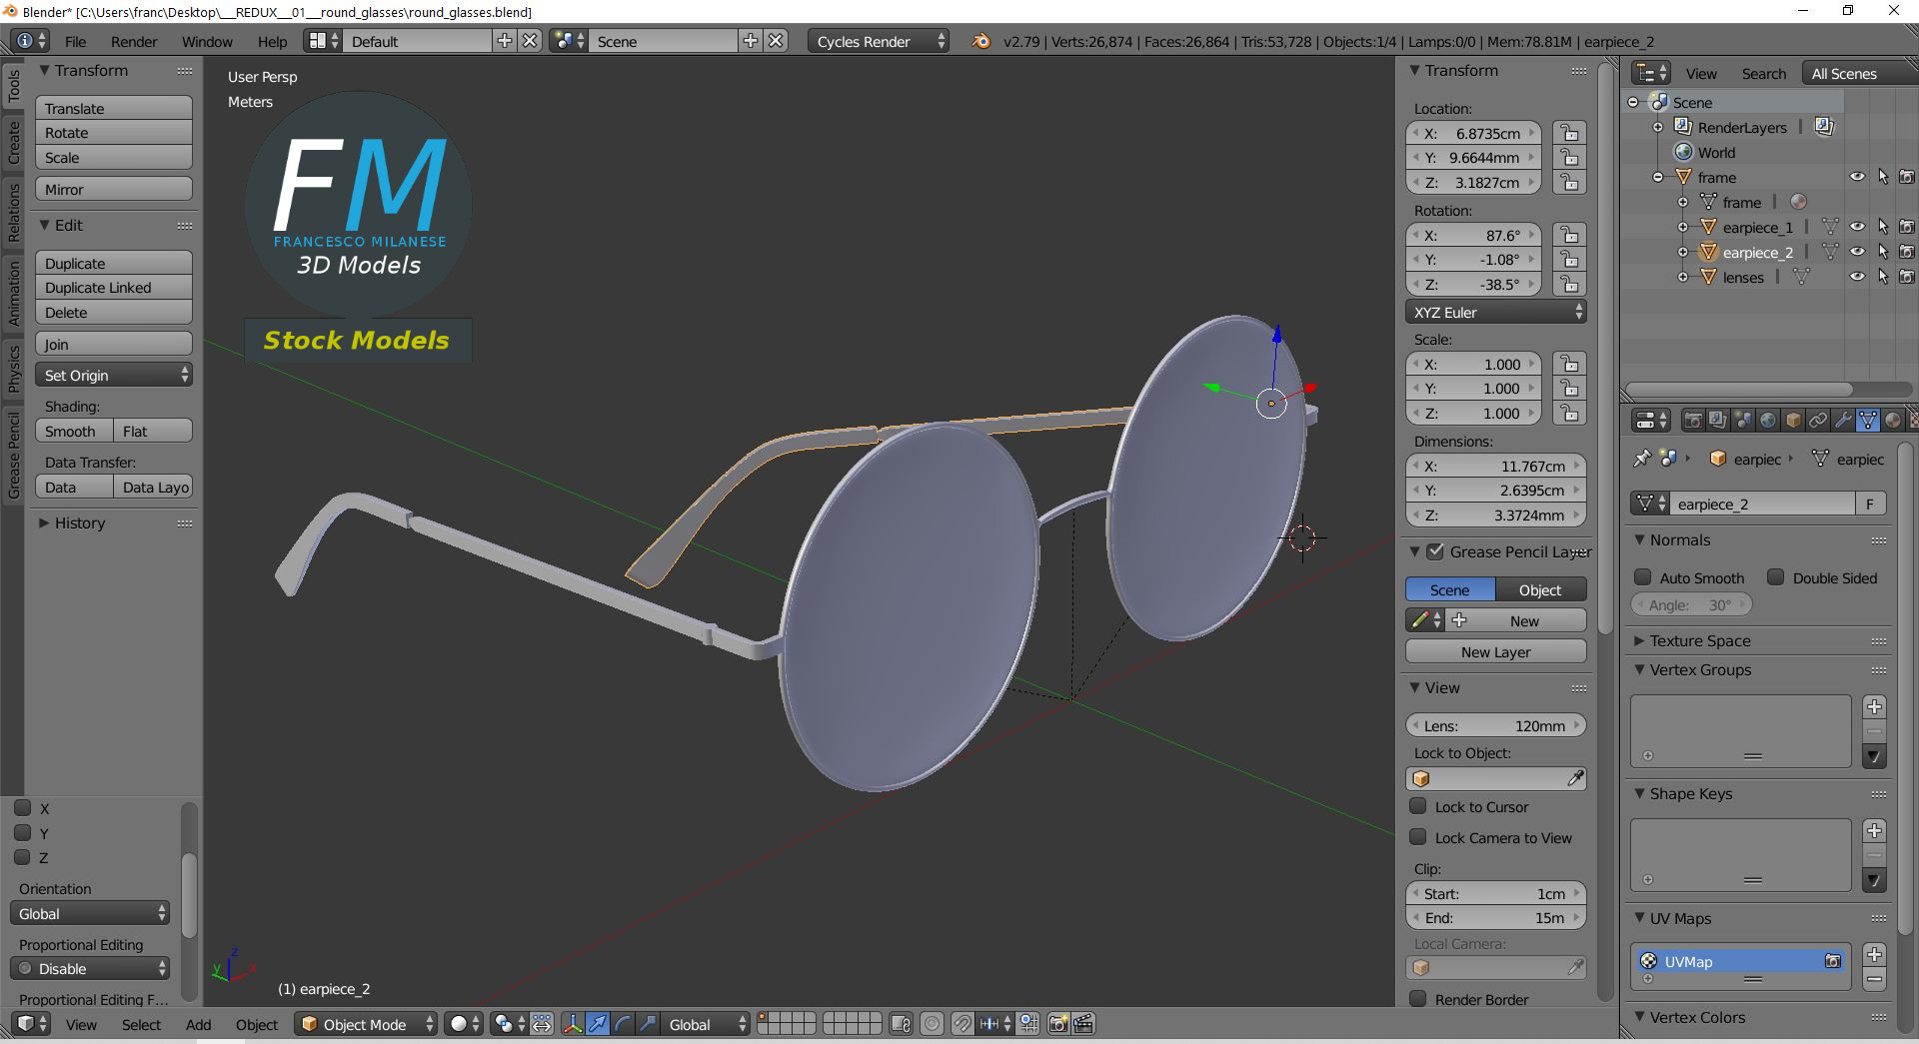Switch to the Physics tab
Viewport: 1919px width, 1044px height.
pyautogui.click(x=13, y=369)
